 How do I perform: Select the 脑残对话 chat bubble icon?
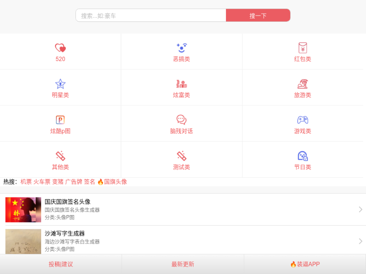[x=182, y=120]
